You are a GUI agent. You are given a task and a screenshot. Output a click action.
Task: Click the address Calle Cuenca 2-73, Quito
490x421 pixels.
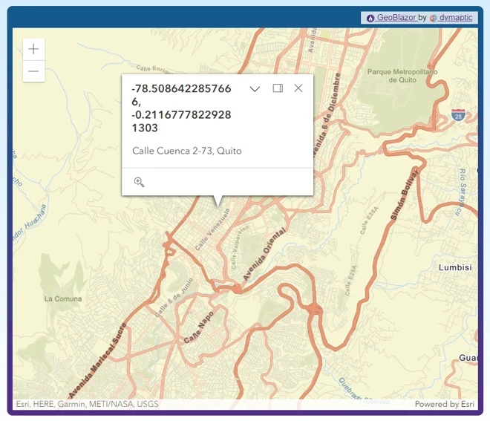pos(187,151)
